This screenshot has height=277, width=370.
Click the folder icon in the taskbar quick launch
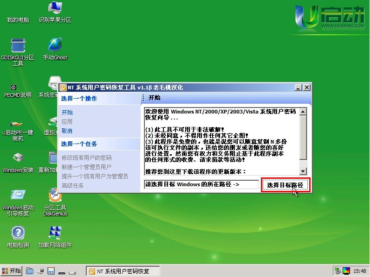(30, 271)
